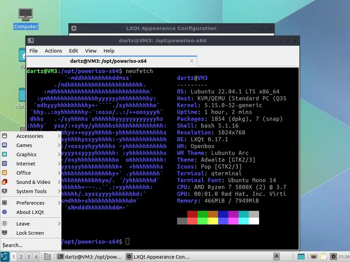Open the Edit menu in qterminal

73,51
